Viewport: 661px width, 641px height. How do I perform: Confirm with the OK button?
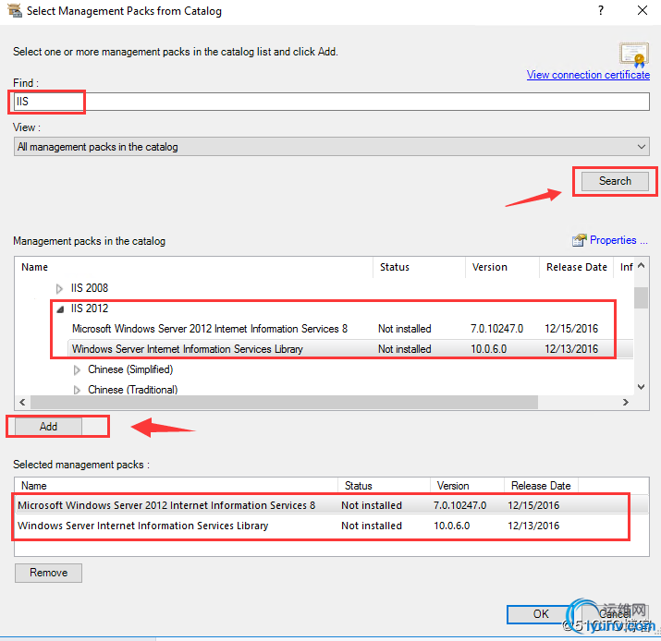(541, 614)
